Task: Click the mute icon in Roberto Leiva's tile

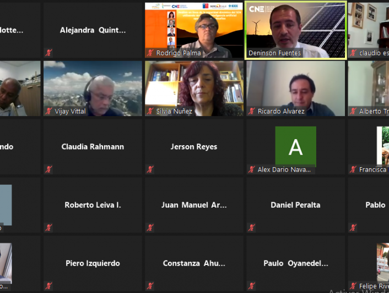Action: 48,228
